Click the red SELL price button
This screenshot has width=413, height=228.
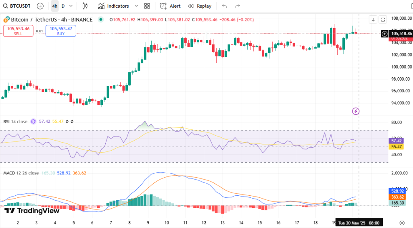tap(18, 31)
